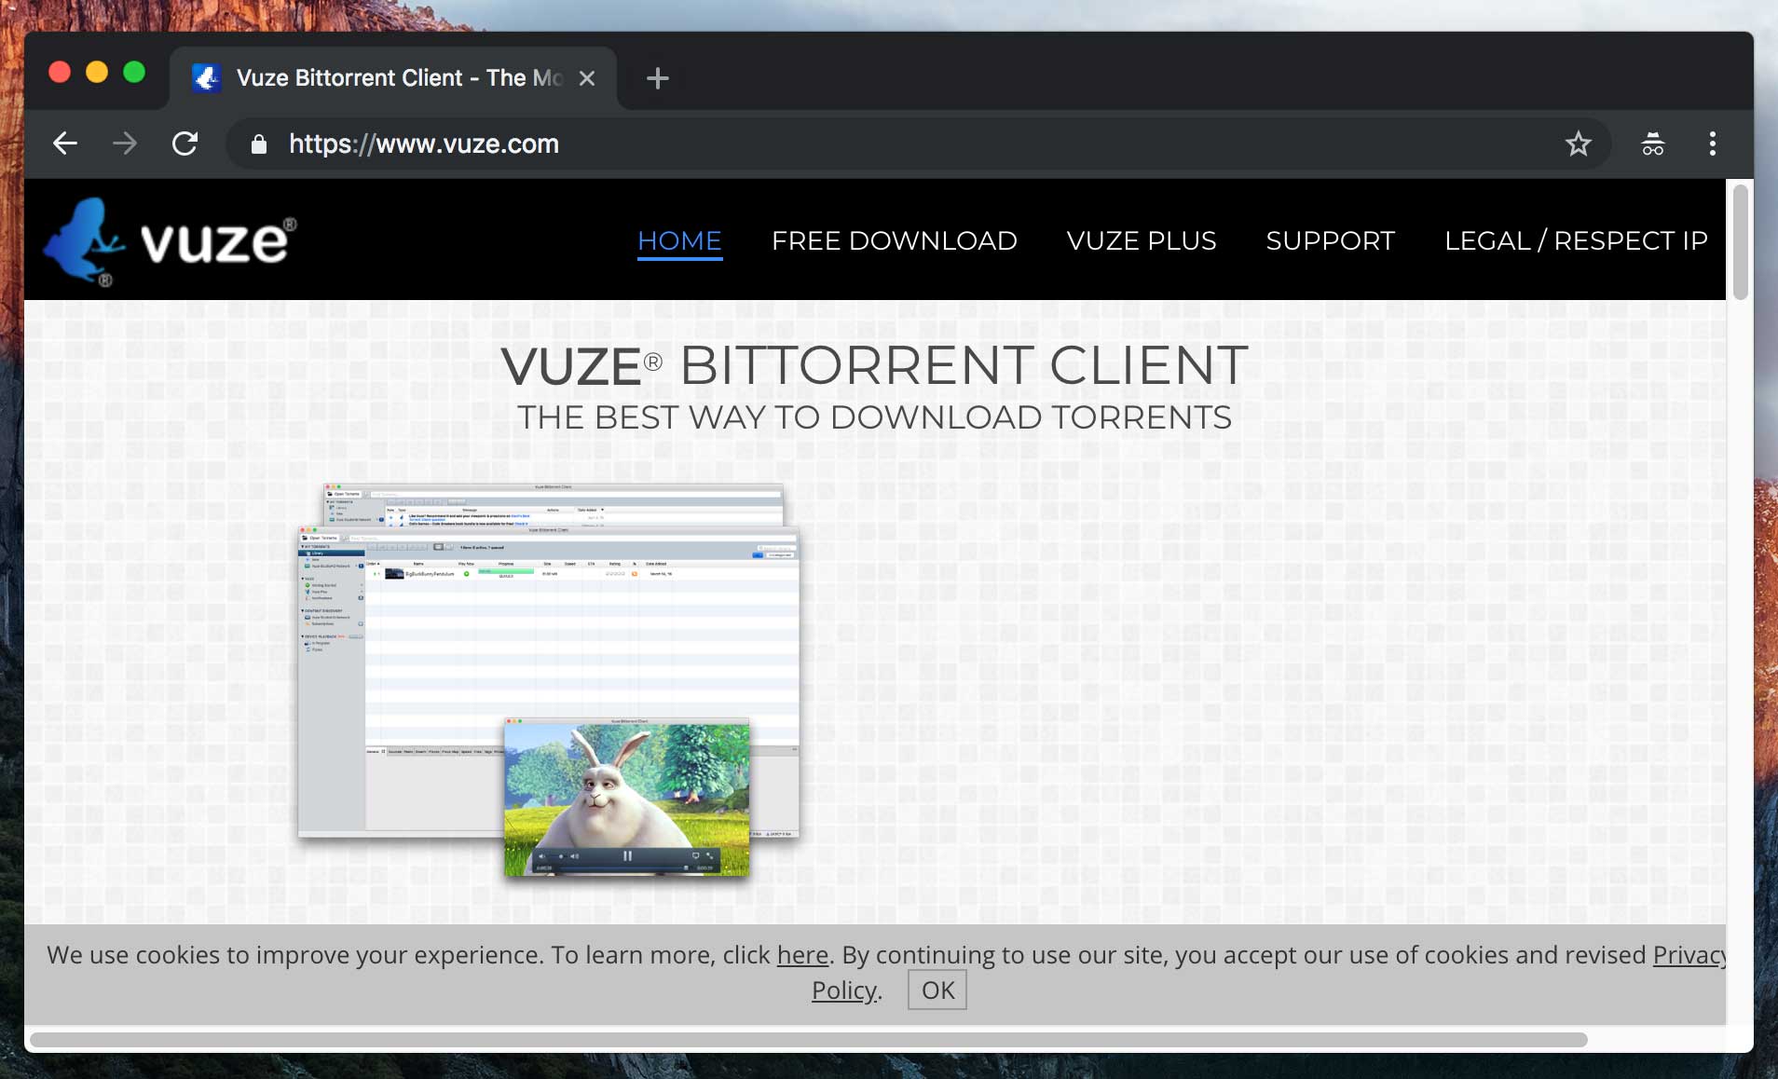This screenshot has width=1778, height=1079.
Task: Open the incognito profile icon
Action: (x=1652, y=143)
